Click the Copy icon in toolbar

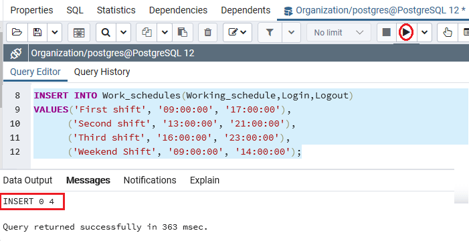coord(147,32)
